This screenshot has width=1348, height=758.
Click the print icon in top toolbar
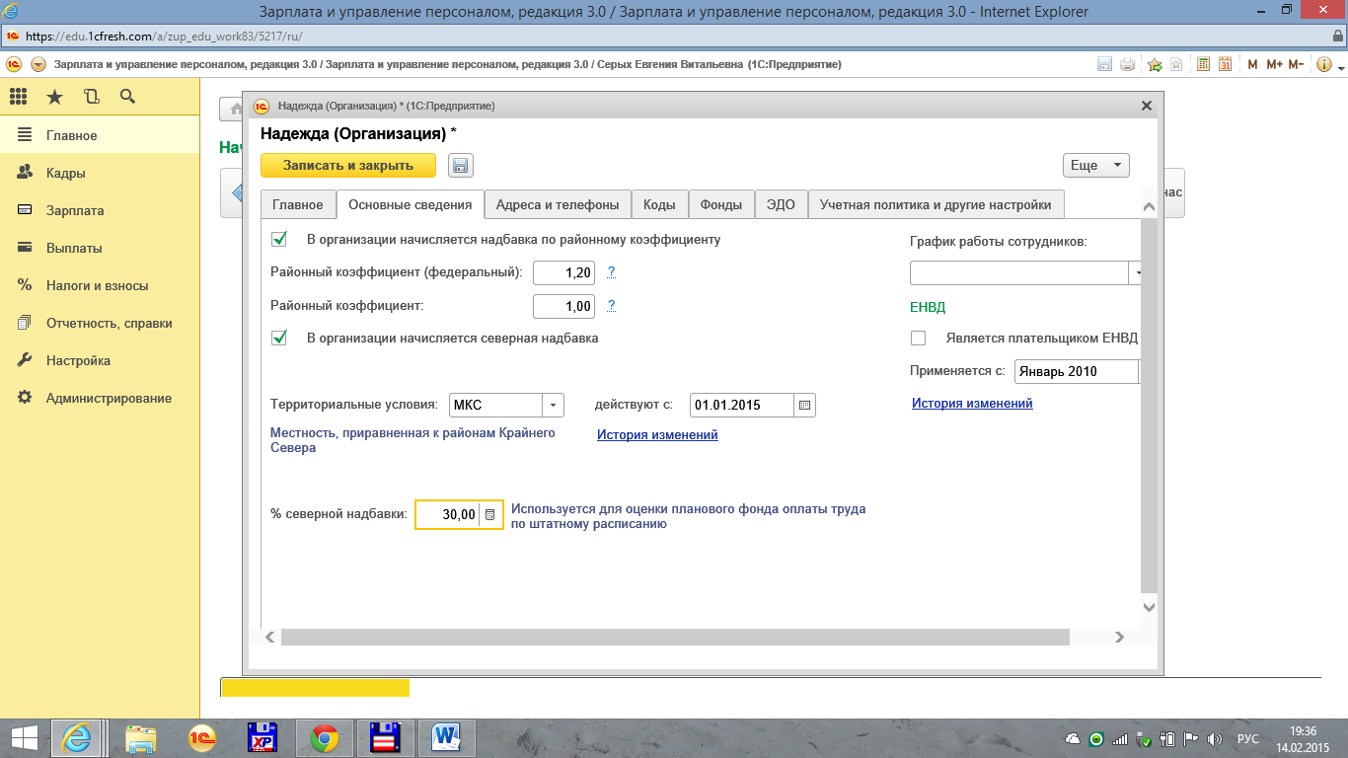(x=1127, y=64)
